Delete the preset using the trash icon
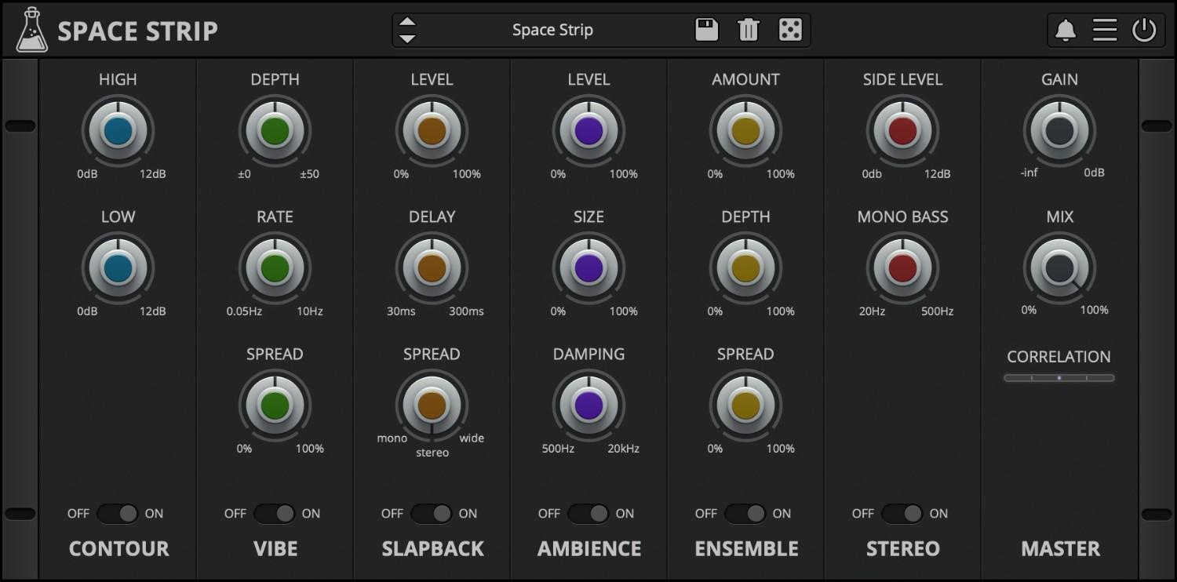Screen dimensions: 1177x582 pos(748,29)
